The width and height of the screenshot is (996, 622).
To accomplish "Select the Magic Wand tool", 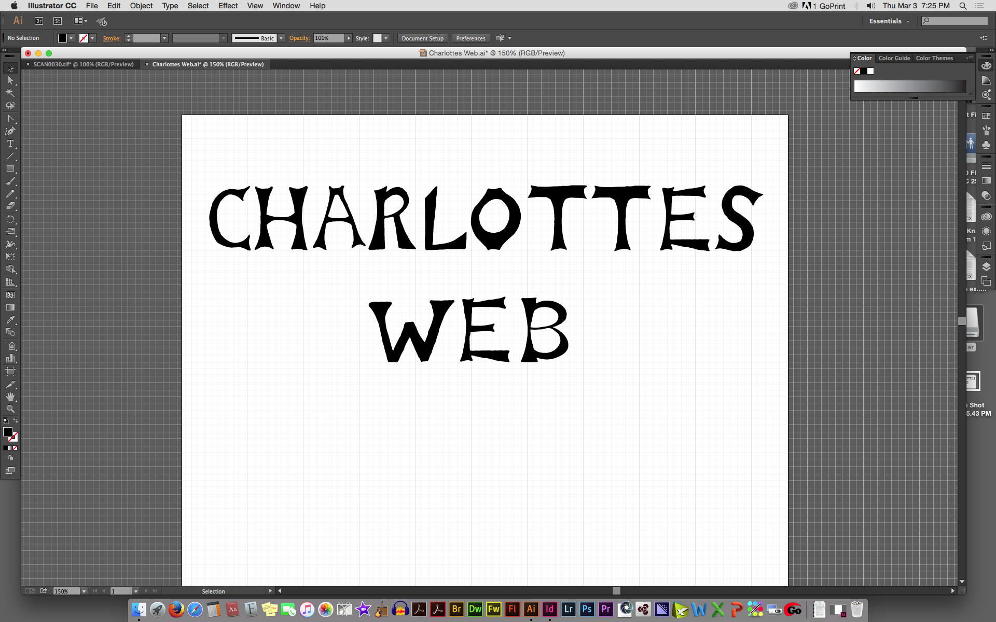I will point(10,93).
